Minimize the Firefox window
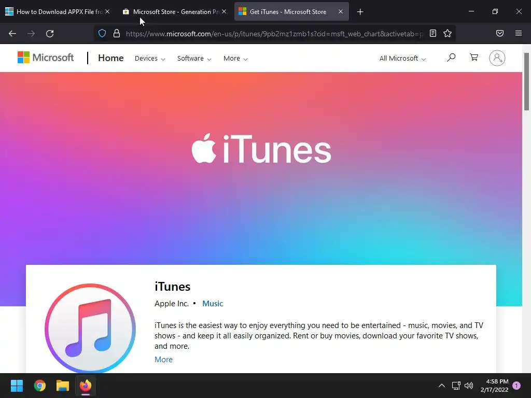This screenshot has width=531, height=398. [471, 11]
